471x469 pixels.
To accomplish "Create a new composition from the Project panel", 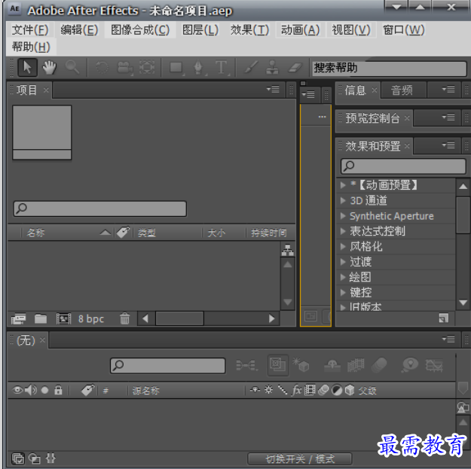I will [64, 318].
